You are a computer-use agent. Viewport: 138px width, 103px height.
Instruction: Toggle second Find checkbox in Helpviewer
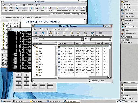pyautogui.click(x=3, y=58)
